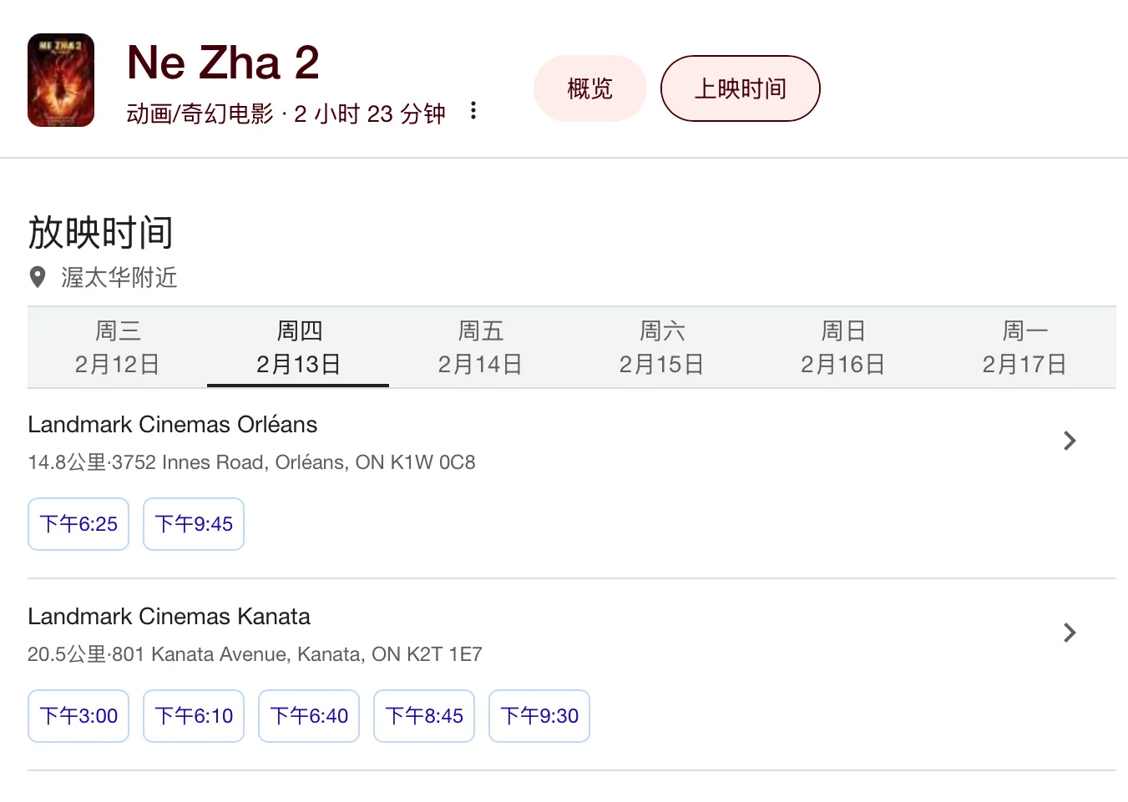Choose the 周五 2月14日 date
The height and width of the screenshot is (802, 1128).
tap(480, 347)
